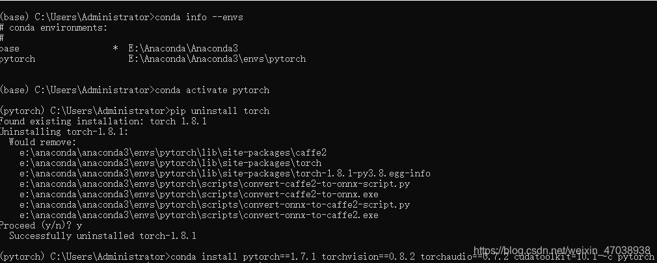Click the asterisk marking the active base environment
The image size is (657, 263).
tap(115, 49)
